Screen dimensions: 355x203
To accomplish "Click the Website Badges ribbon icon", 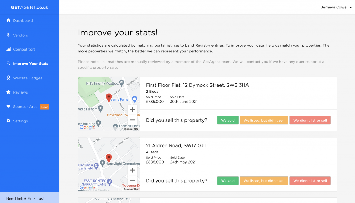I will (x=8, y=78).
